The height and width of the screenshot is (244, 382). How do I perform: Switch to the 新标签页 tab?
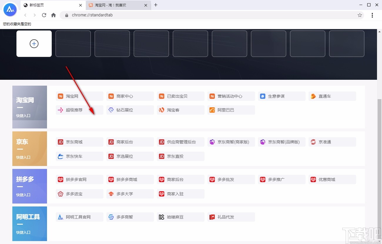(x=53, y=5)
